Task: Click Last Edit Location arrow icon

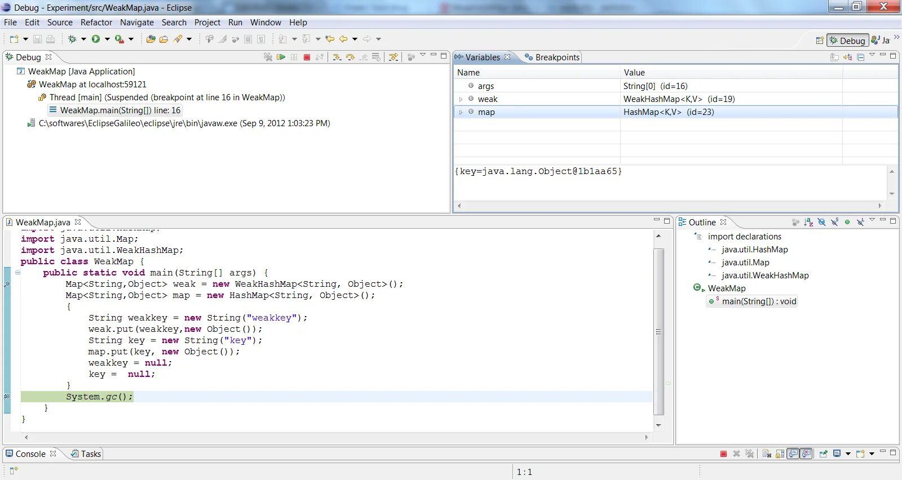Action: point(330,39)
